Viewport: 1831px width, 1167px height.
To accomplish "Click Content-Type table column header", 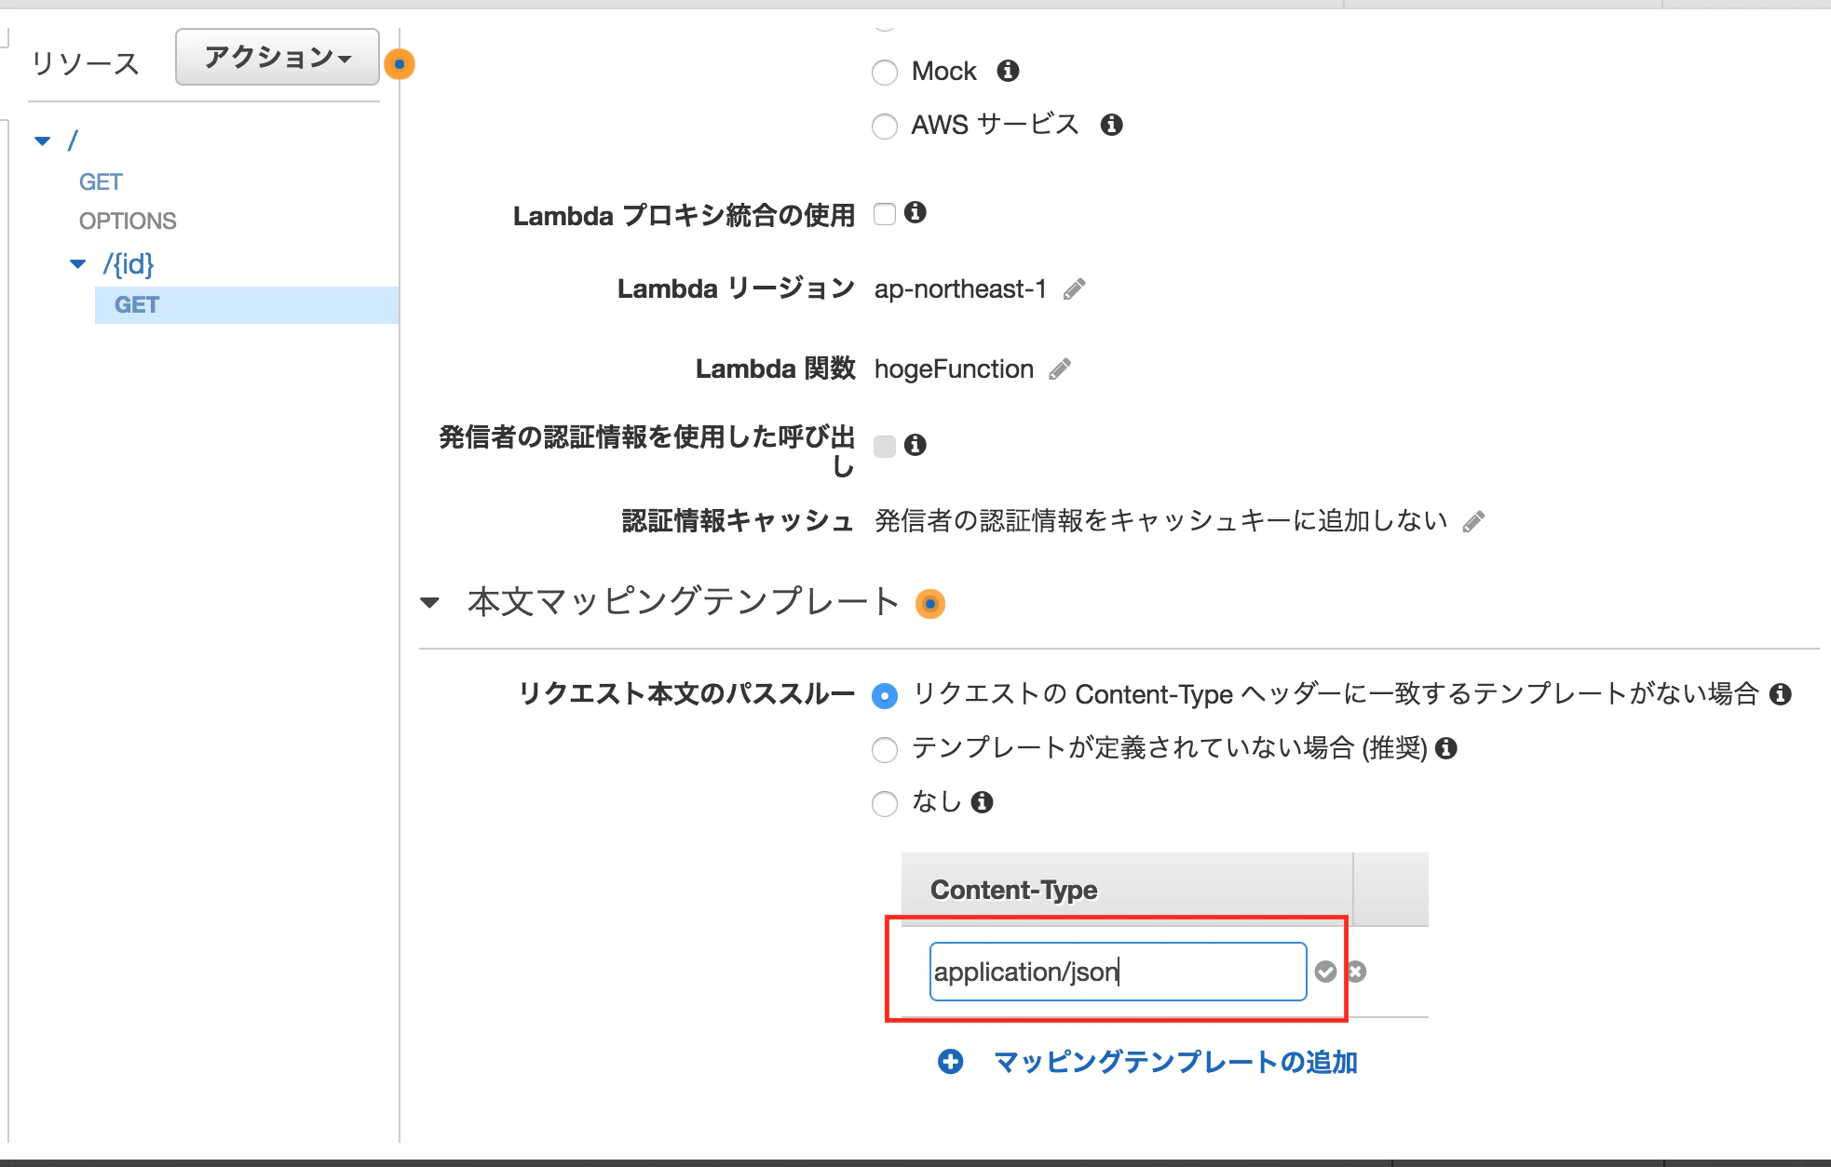I will coord(1127,890).
